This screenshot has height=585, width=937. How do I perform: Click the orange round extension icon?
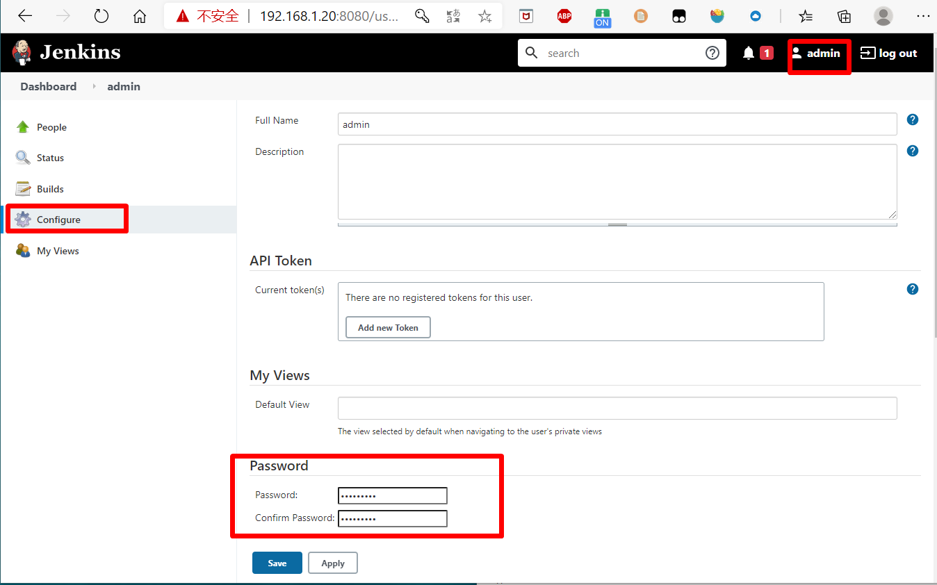(641, 16)
